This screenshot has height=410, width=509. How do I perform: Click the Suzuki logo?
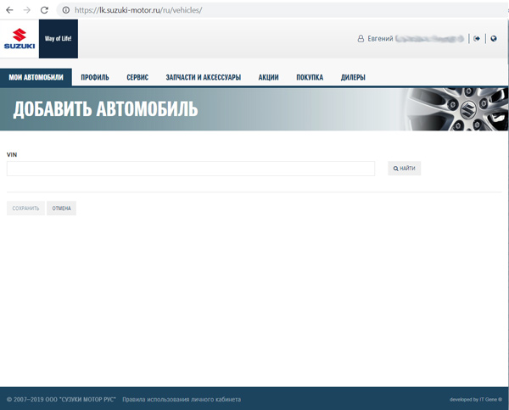coord(20,39)
